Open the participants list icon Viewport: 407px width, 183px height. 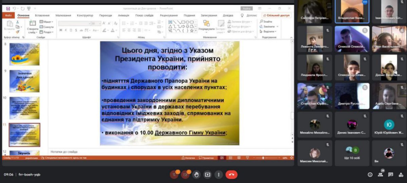pos(380,175)
